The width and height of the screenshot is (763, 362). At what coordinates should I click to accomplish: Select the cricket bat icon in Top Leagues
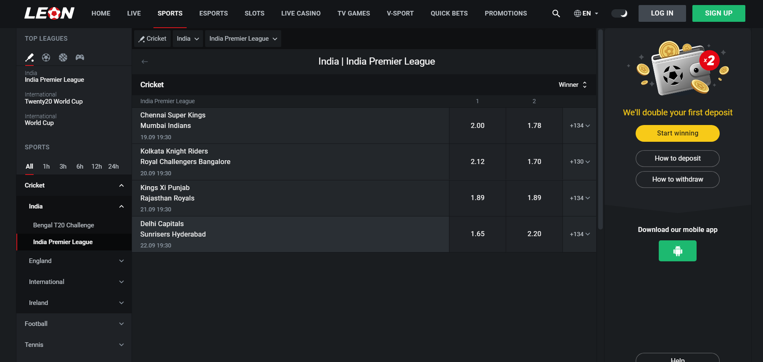[29, 57]
